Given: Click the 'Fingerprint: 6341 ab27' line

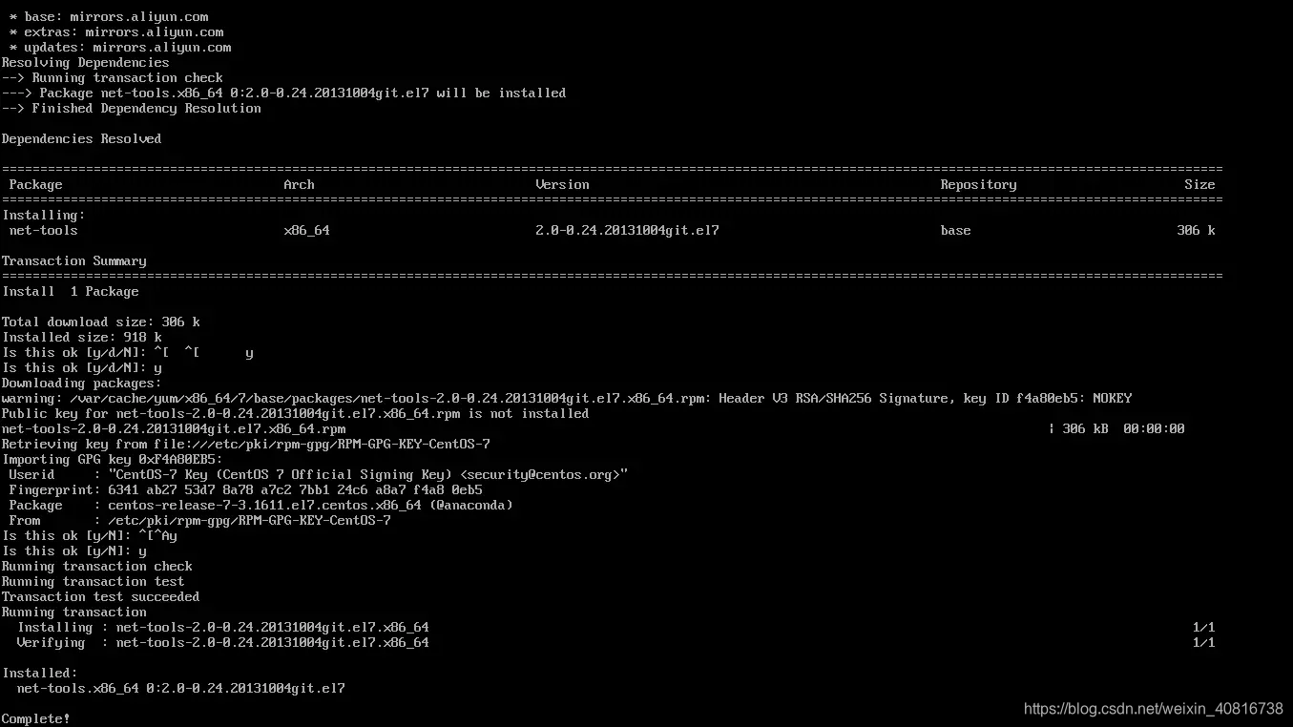Looking at the screenshot, I should [246, 490].
